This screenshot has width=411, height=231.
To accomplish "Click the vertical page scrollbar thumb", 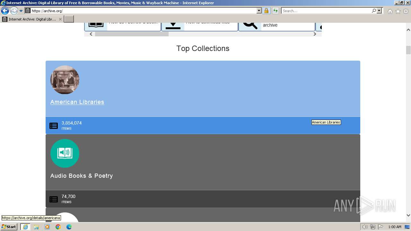I will 408,50.
